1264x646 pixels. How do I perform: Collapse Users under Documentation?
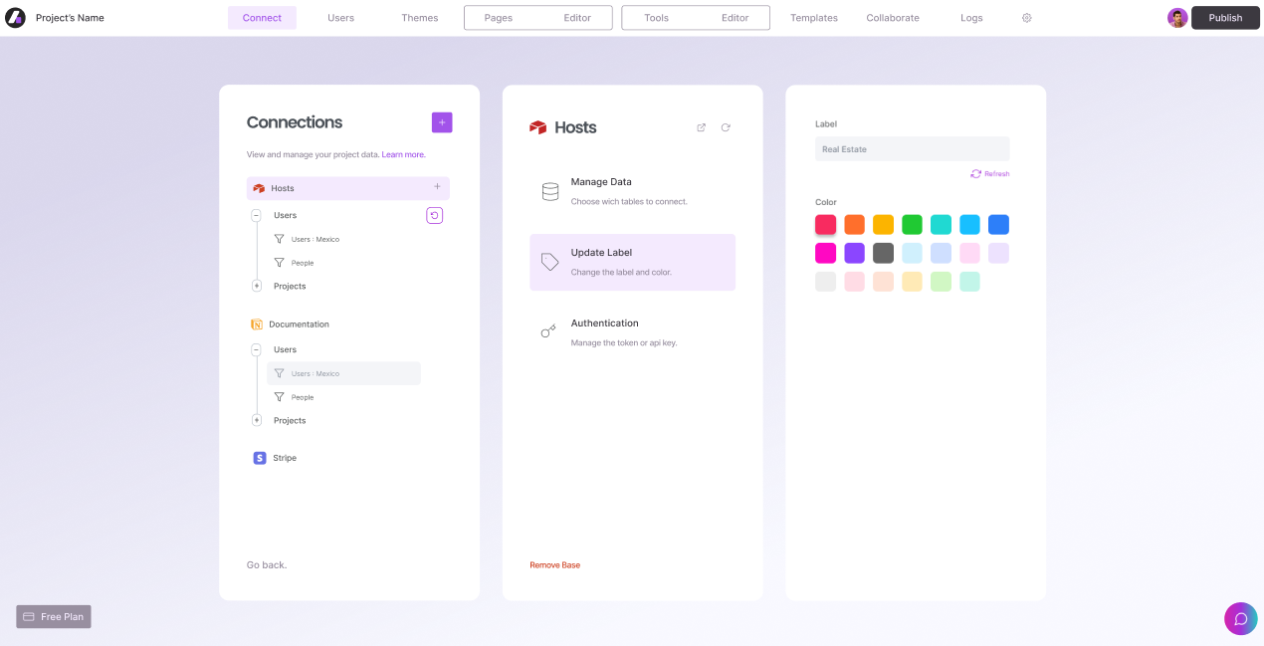(x=256, y=349)
